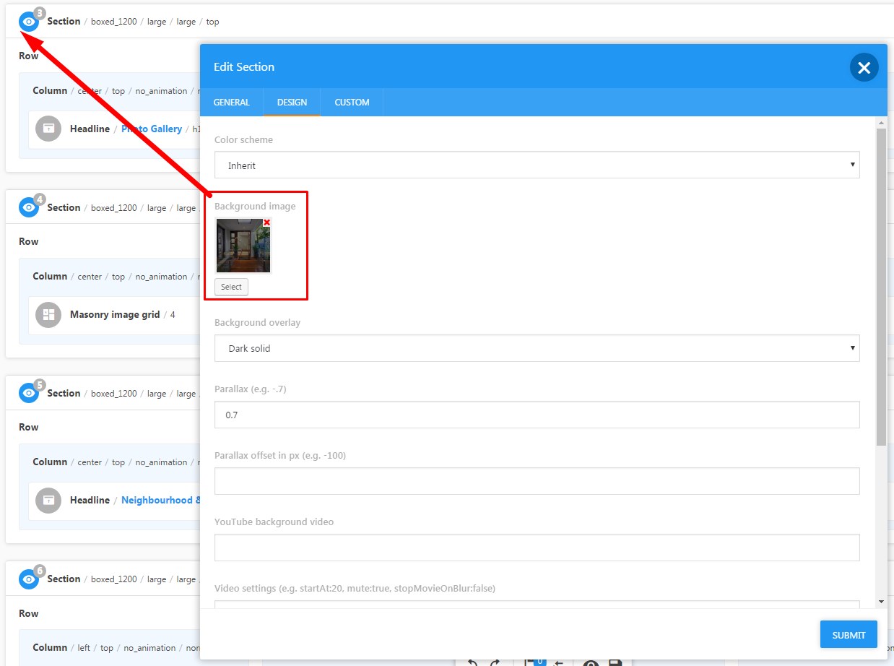
Task: Click the Masonry image grid element icon
Action: [48, 314]
